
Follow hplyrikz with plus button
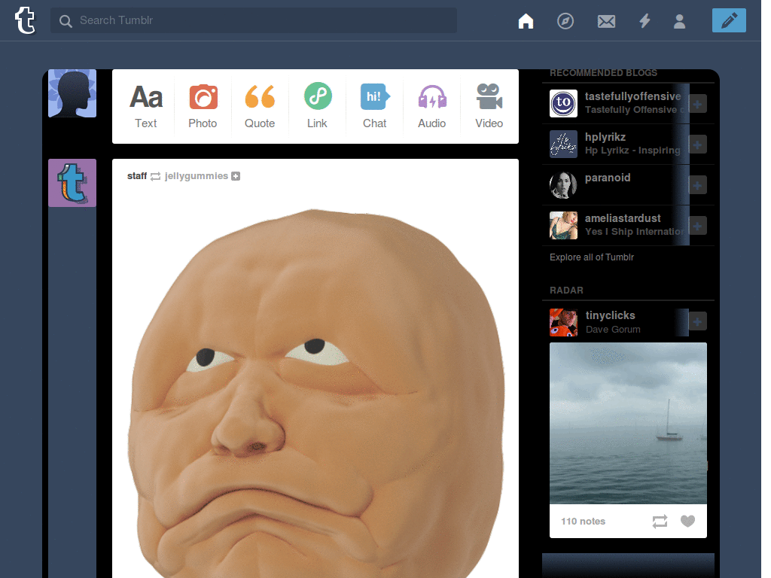[697, 144]
